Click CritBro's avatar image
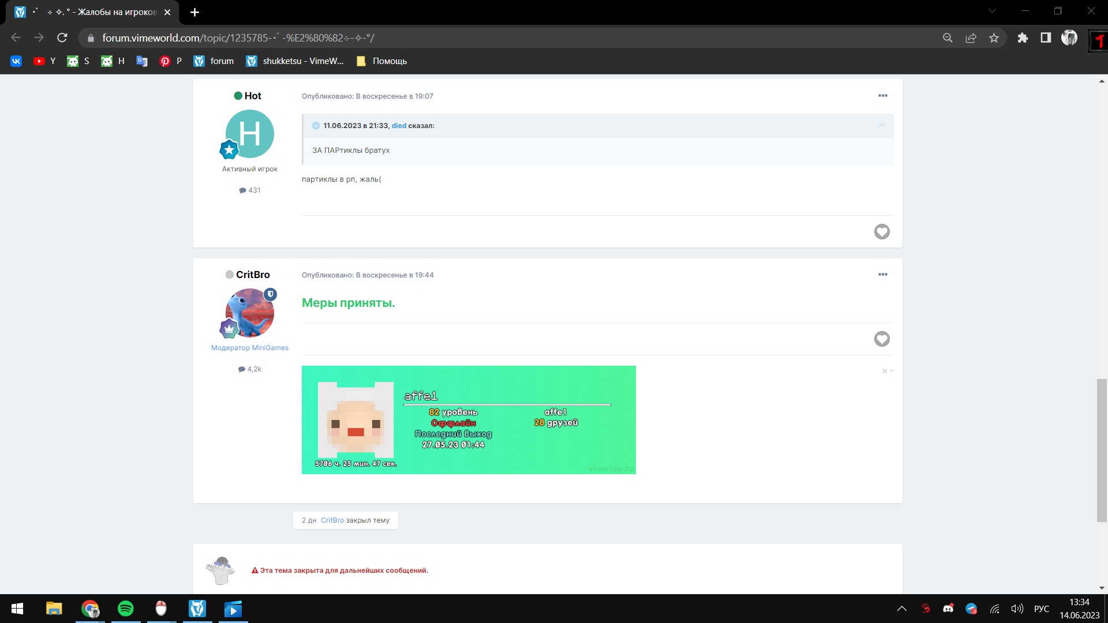The image size is (1108, 623). click(x=250, y=313)
